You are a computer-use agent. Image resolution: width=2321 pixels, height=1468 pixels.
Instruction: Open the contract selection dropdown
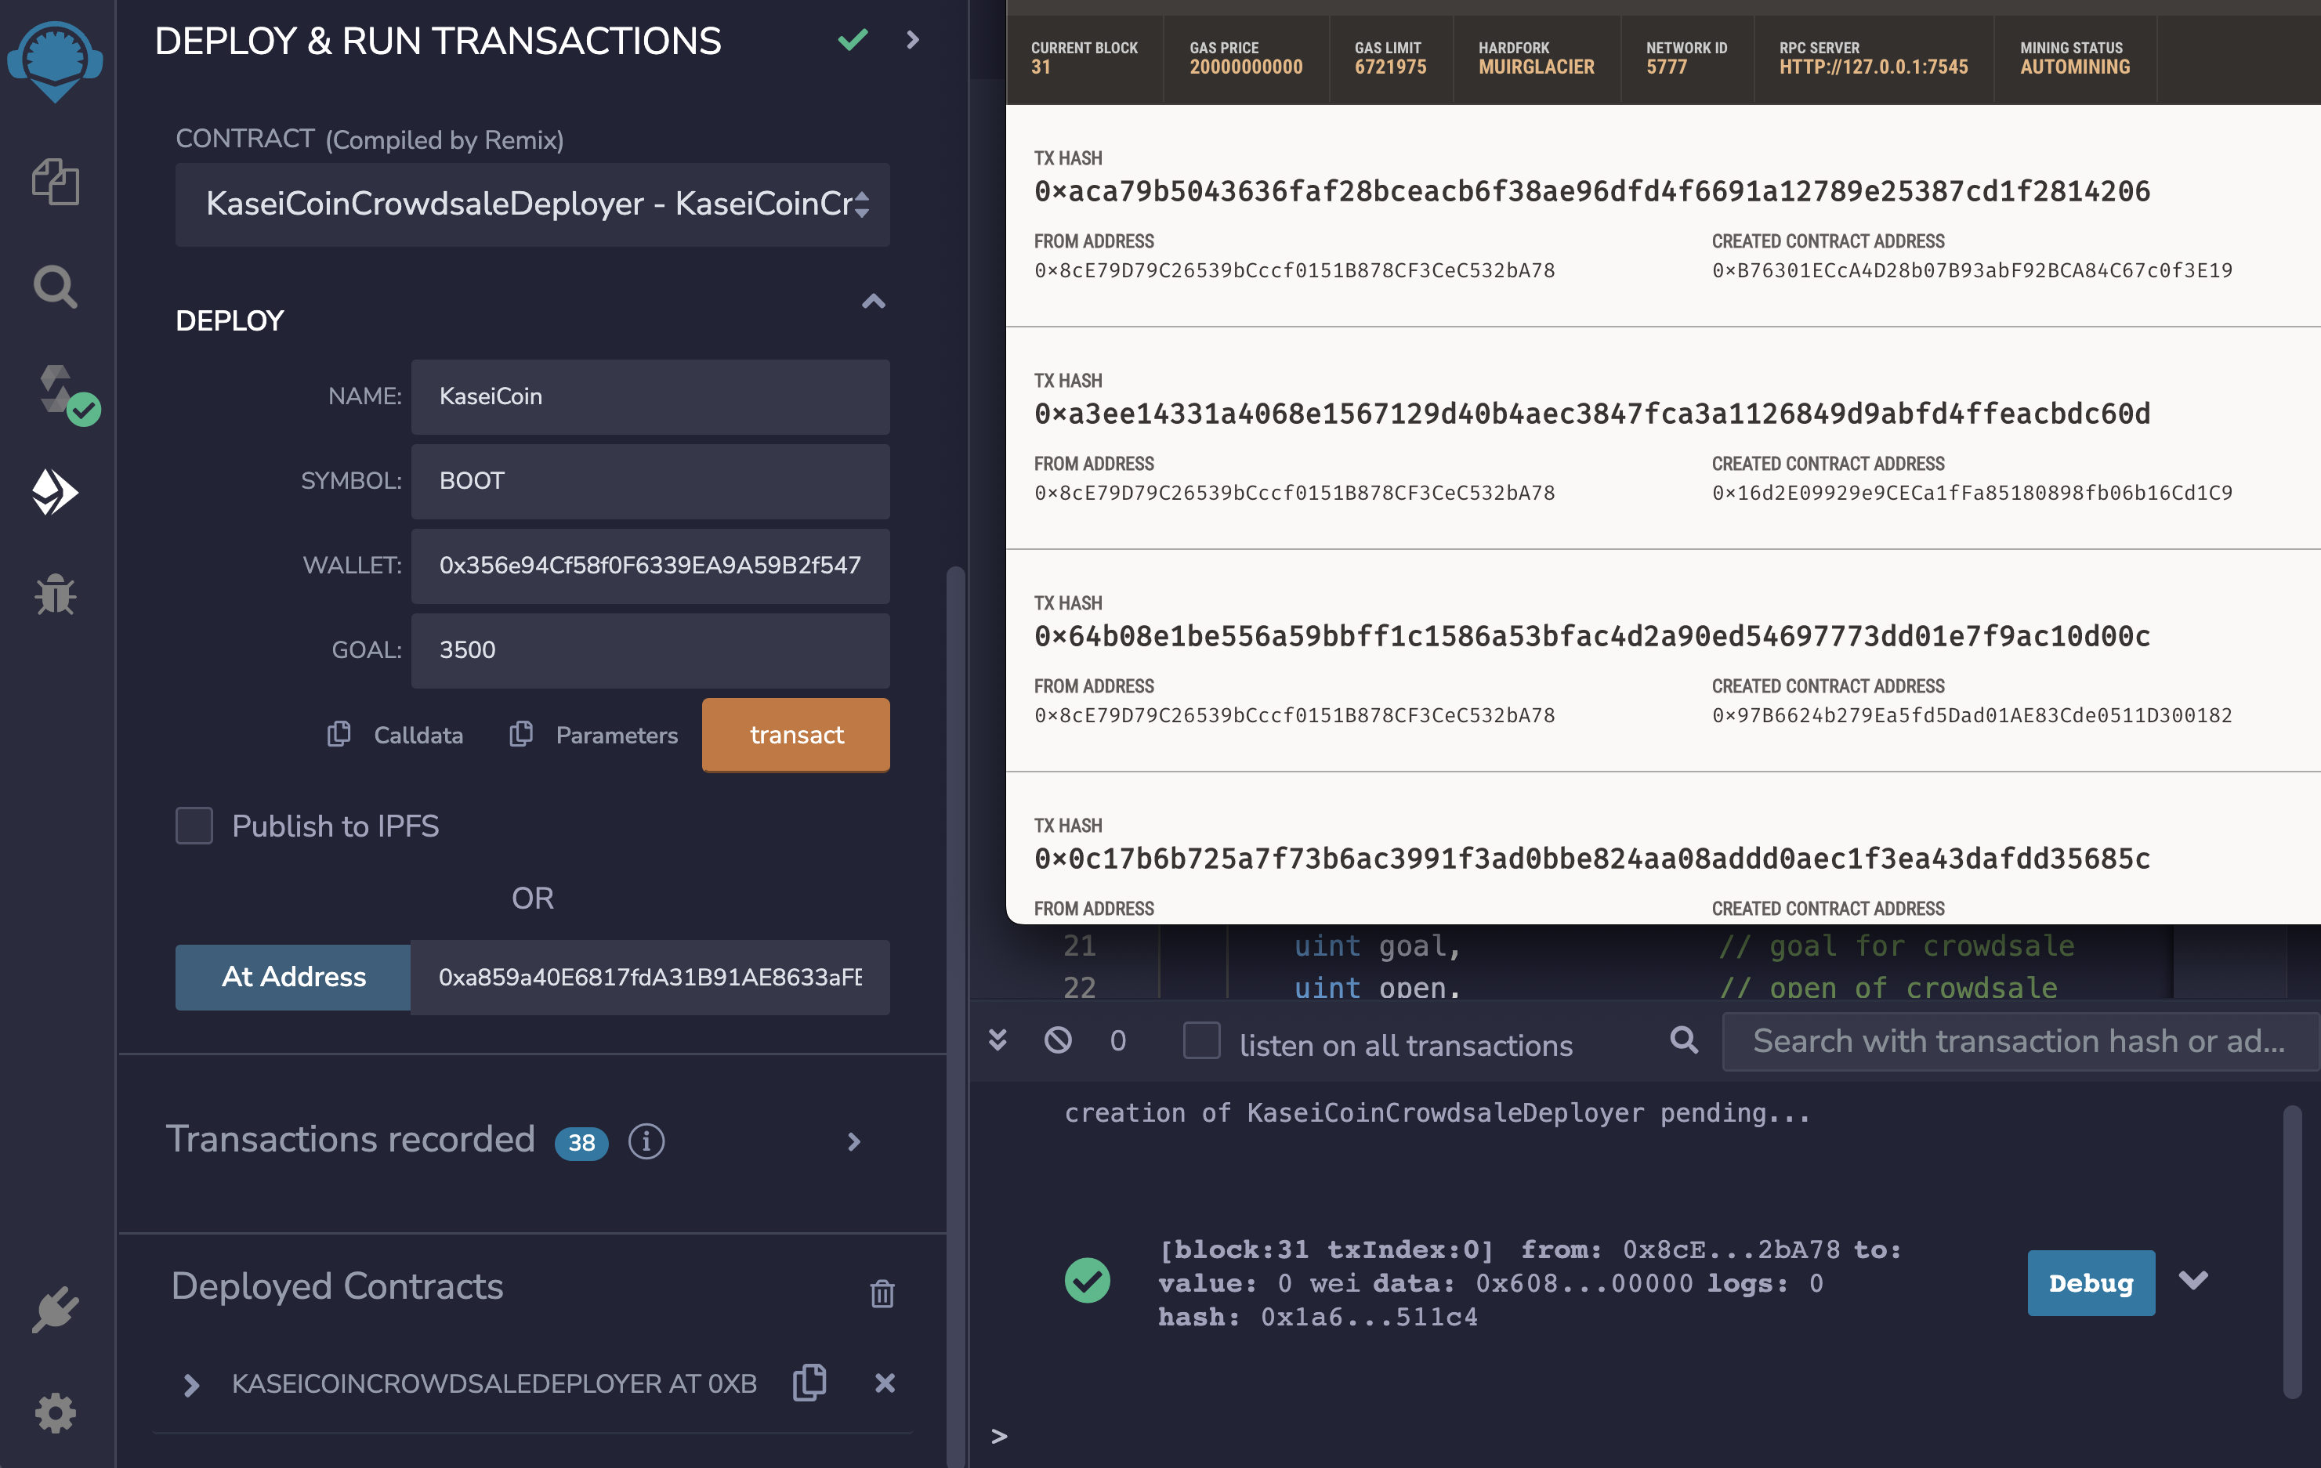point(532,204)
